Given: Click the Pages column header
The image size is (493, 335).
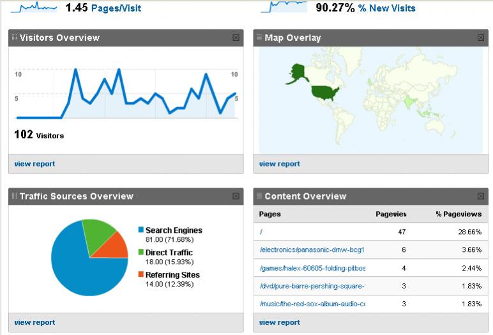Looking at the screenshot, I should [269, 214].
